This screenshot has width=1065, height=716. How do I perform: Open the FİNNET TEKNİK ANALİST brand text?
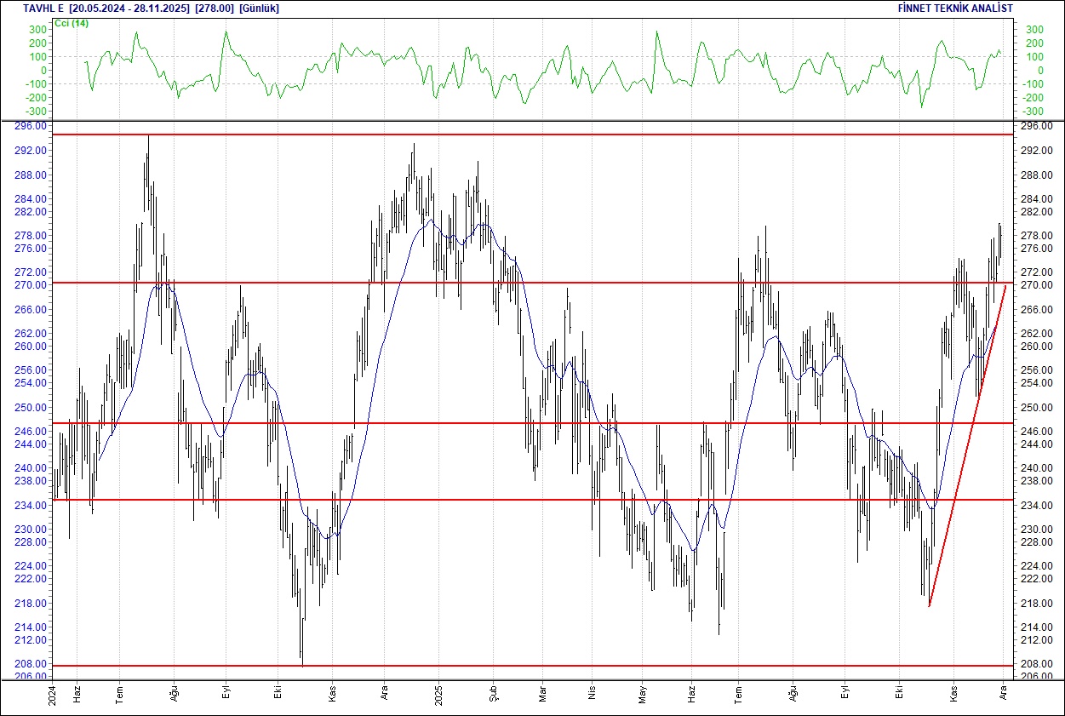tap(955, 9)
